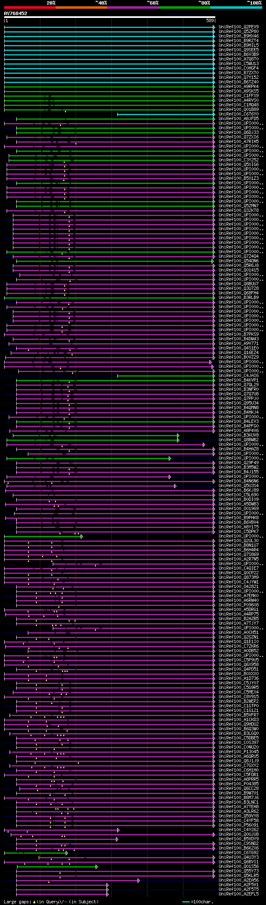Select the UniRef100_C6T6Y0 label

[239, 114]
